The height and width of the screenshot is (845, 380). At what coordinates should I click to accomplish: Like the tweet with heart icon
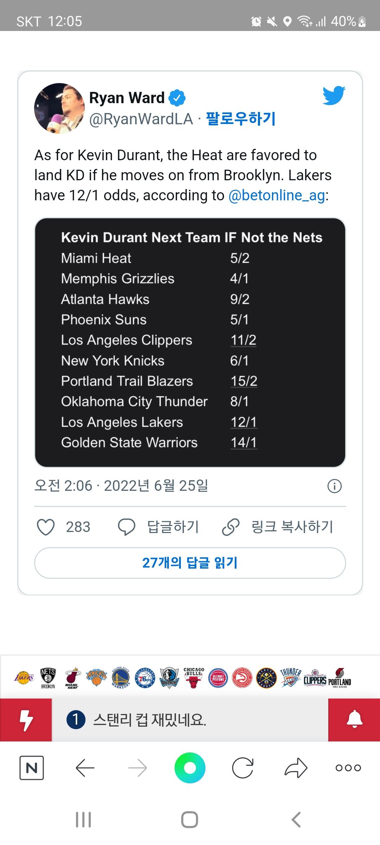coord(46,527)
